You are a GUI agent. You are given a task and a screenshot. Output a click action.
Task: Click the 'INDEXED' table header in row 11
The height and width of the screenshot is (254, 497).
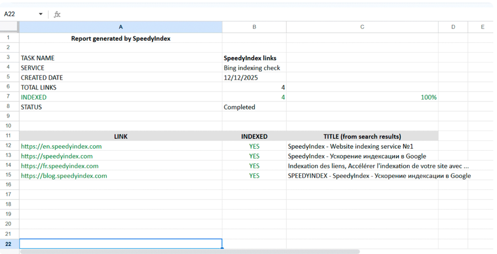pyautogui.click(x=254, y=136)
